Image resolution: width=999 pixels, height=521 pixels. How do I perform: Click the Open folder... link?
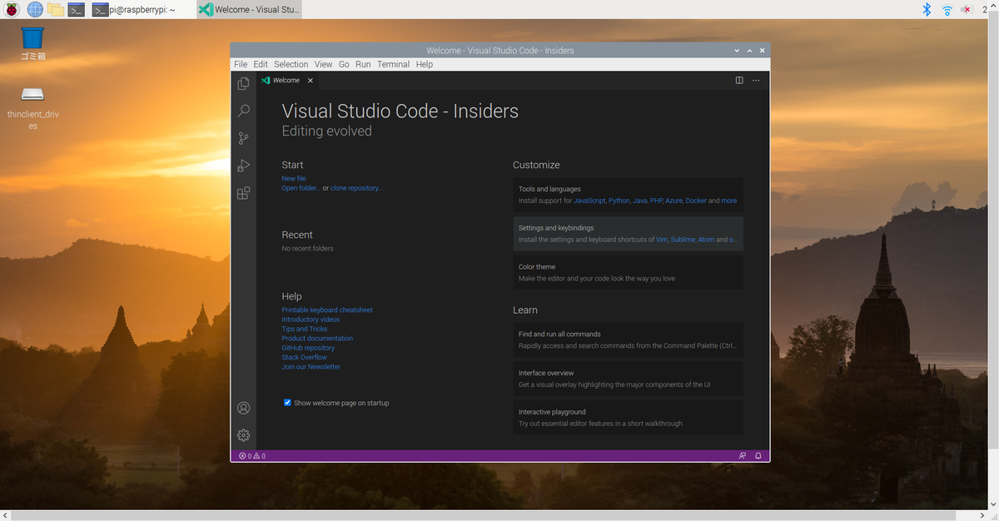[x=301, y=188]
